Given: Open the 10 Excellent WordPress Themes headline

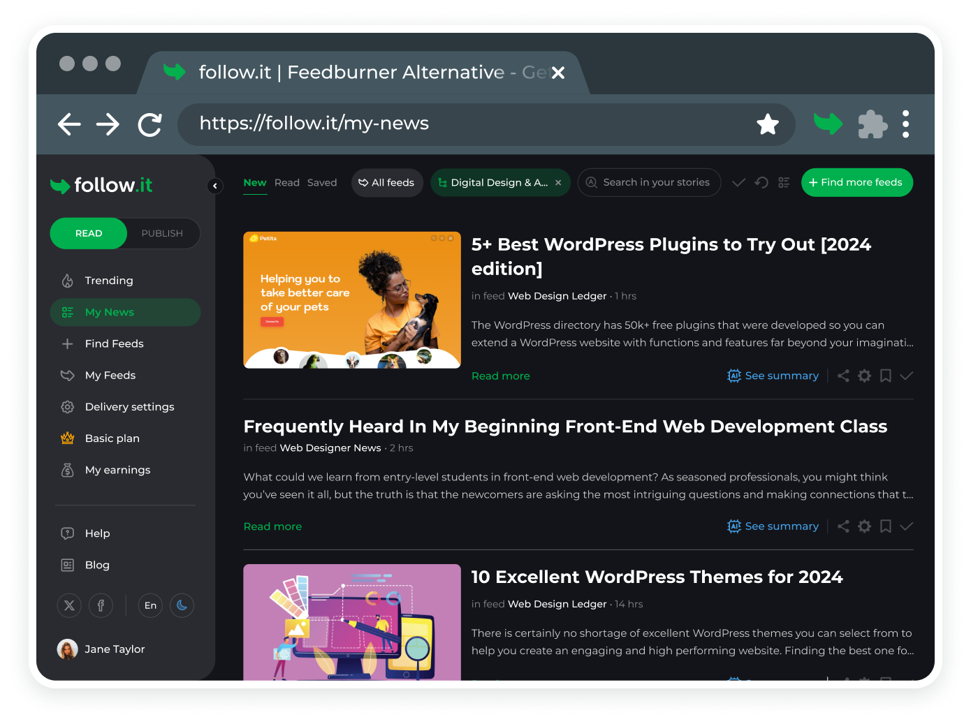Looking at the screenshot, I should [657, 577].
